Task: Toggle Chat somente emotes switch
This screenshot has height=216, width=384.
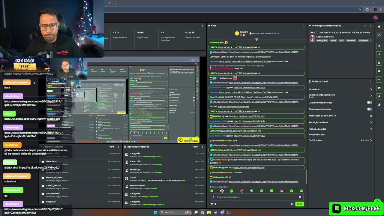Action: [370, 109]
